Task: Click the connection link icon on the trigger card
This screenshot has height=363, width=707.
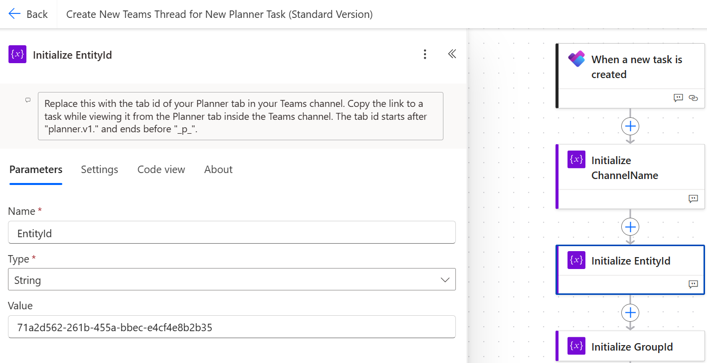Action: coord(693,98)
